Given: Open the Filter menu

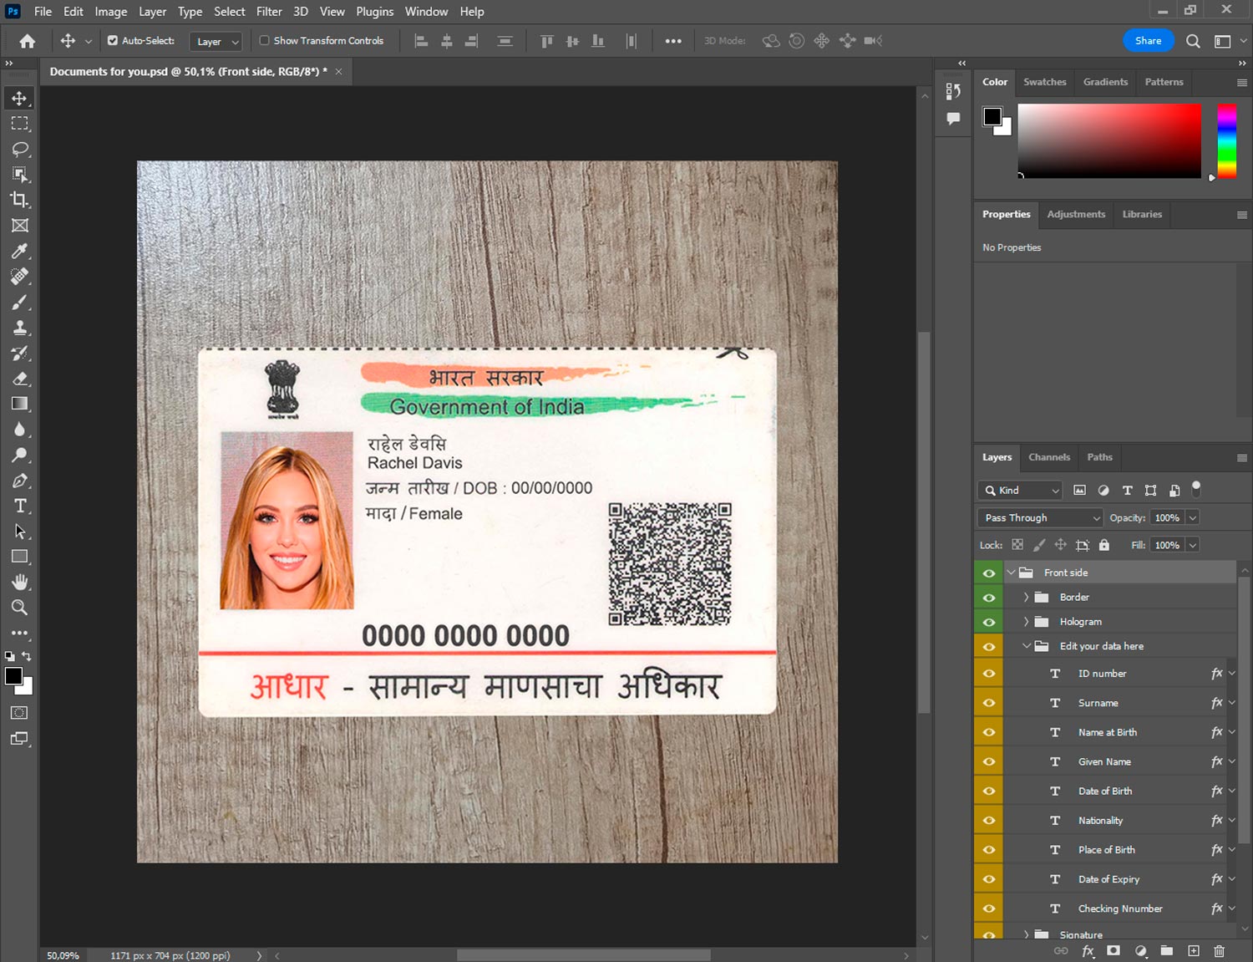Looking at the screenshot, I should click(268, 12).
